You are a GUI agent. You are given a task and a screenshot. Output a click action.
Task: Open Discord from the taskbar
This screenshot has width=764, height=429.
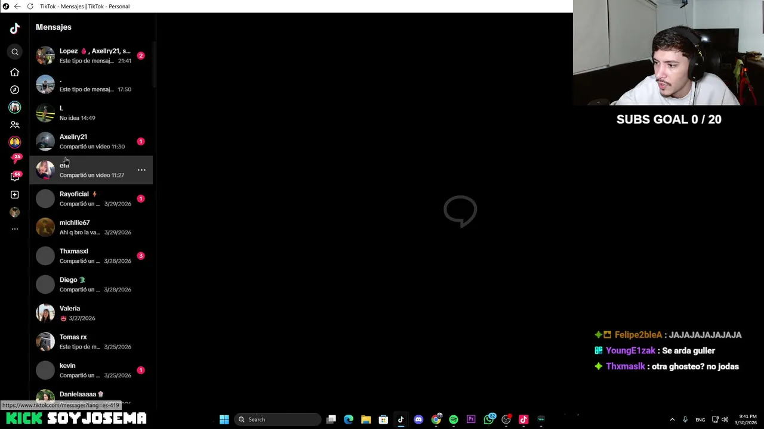tap(418, 419)
